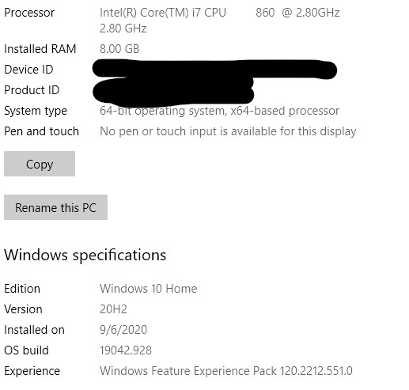Click the Windows specifications heading
The height and width of the screenshot is (390, 409).
85,255
